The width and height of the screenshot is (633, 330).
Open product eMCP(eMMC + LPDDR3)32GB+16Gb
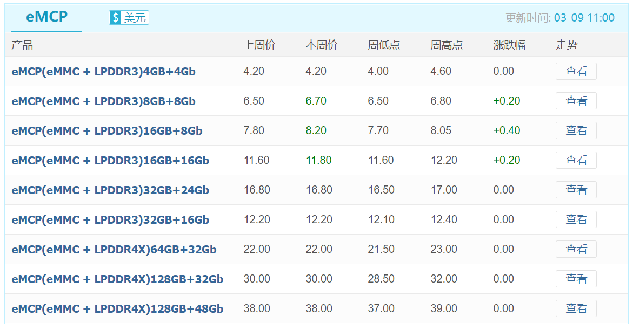(110, 219)
